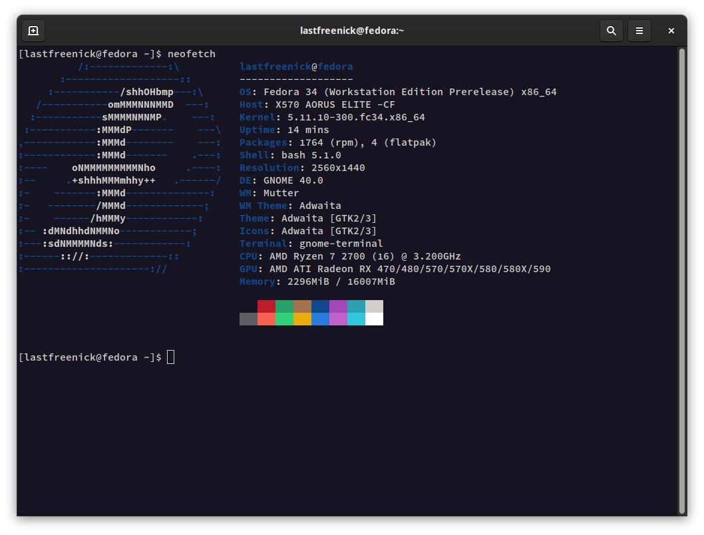This screenshot has height=535, width=704.
Task: Click the vertical scrollbar in terminal
Action: coord(681,281)
